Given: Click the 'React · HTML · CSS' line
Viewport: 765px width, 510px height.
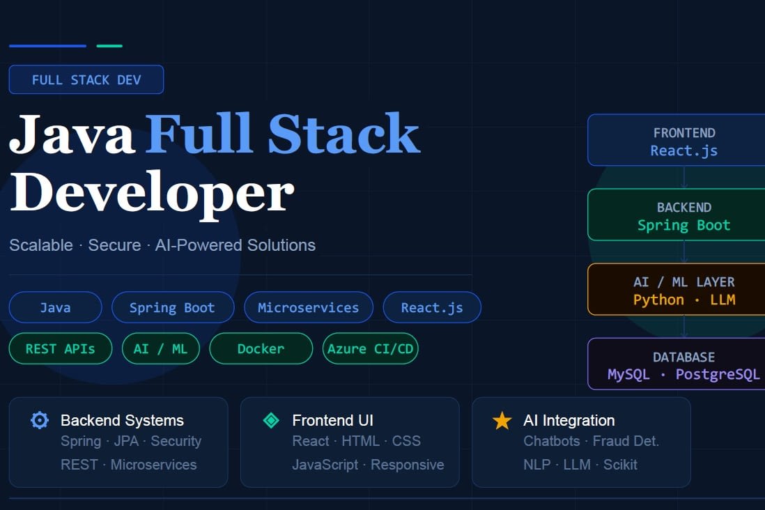Looking at the screenshot, I should 356,441.
